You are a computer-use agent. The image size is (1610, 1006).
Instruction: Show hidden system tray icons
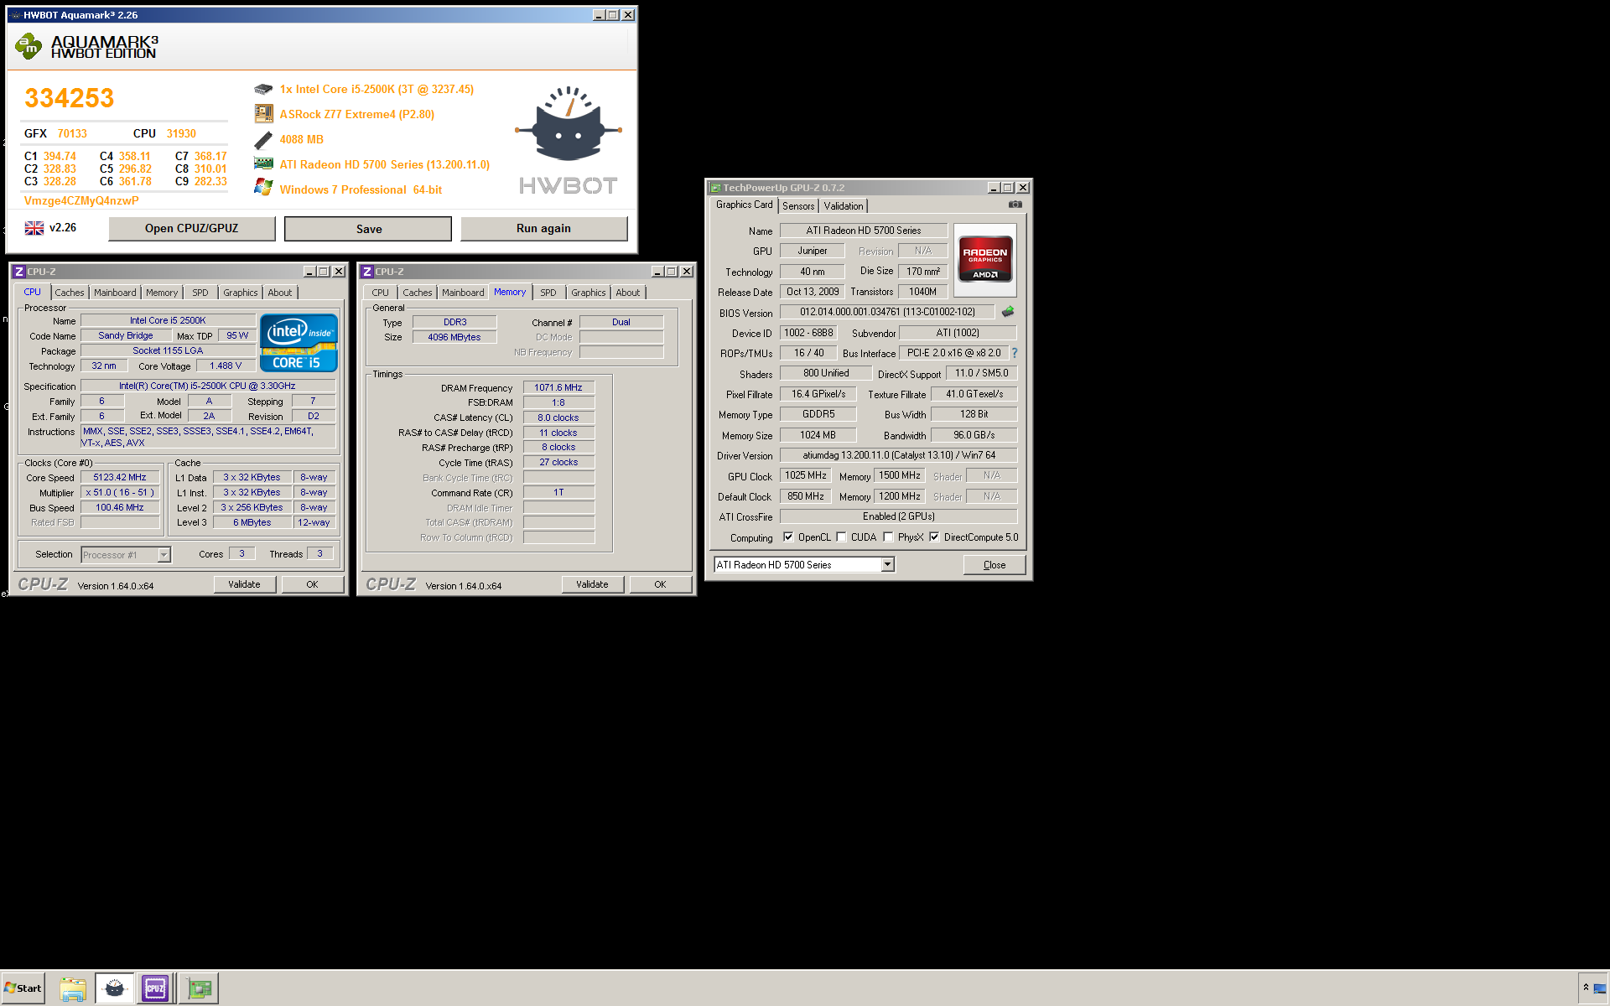point(1586,988)
